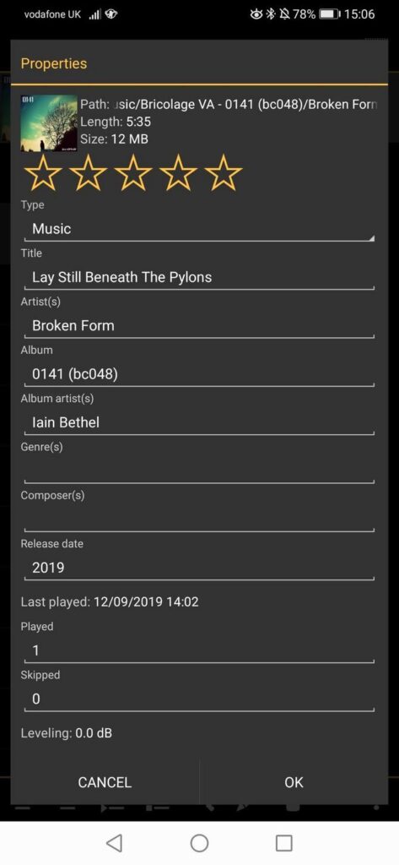The image size is (399, 865).
Task: Edit the Played count field
Action: click(199, 650)
